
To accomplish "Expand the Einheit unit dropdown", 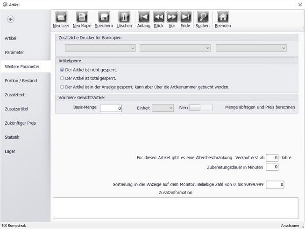I will pos(163,108).
